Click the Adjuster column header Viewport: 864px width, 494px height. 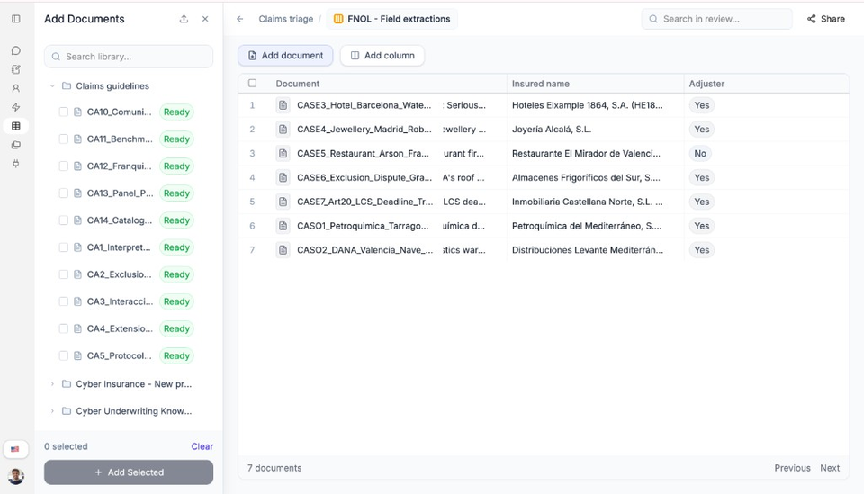[706, 84]
